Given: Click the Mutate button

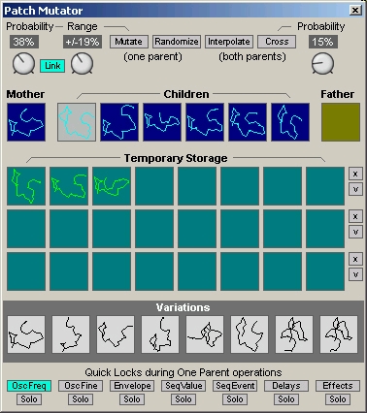Looking at the screenshot, I should tap(129, 42).
